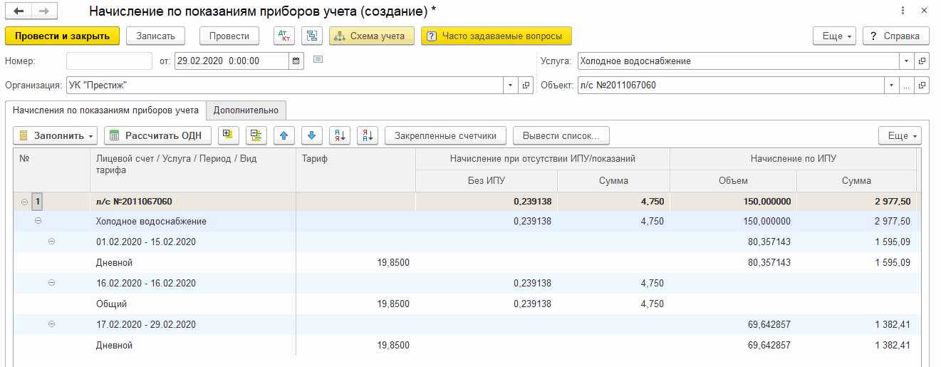Click the comment note icon near date

[x=318, y=59]
